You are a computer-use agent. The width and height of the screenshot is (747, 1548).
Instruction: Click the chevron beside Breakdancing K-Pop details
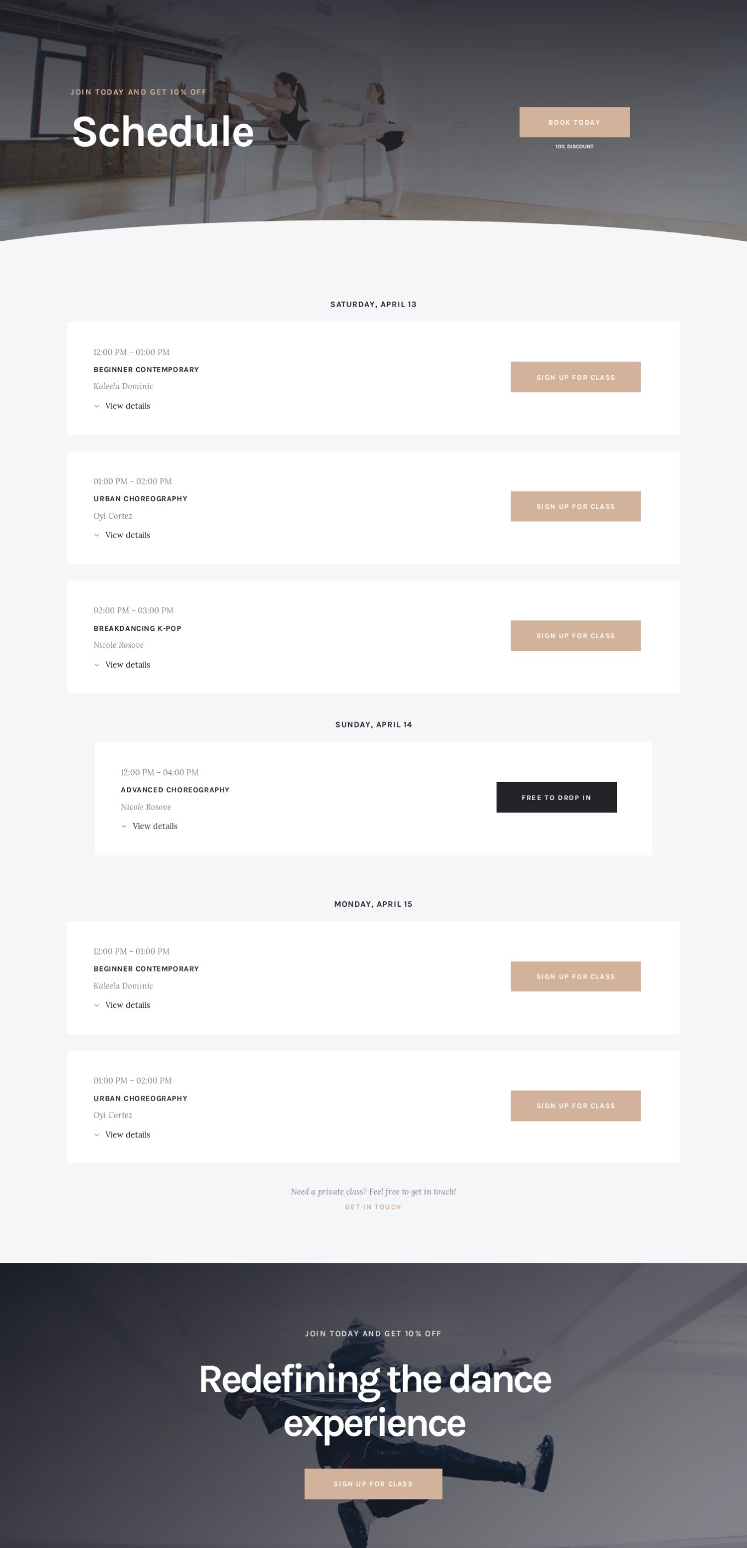pyautogui.click(x=97, y=664)
